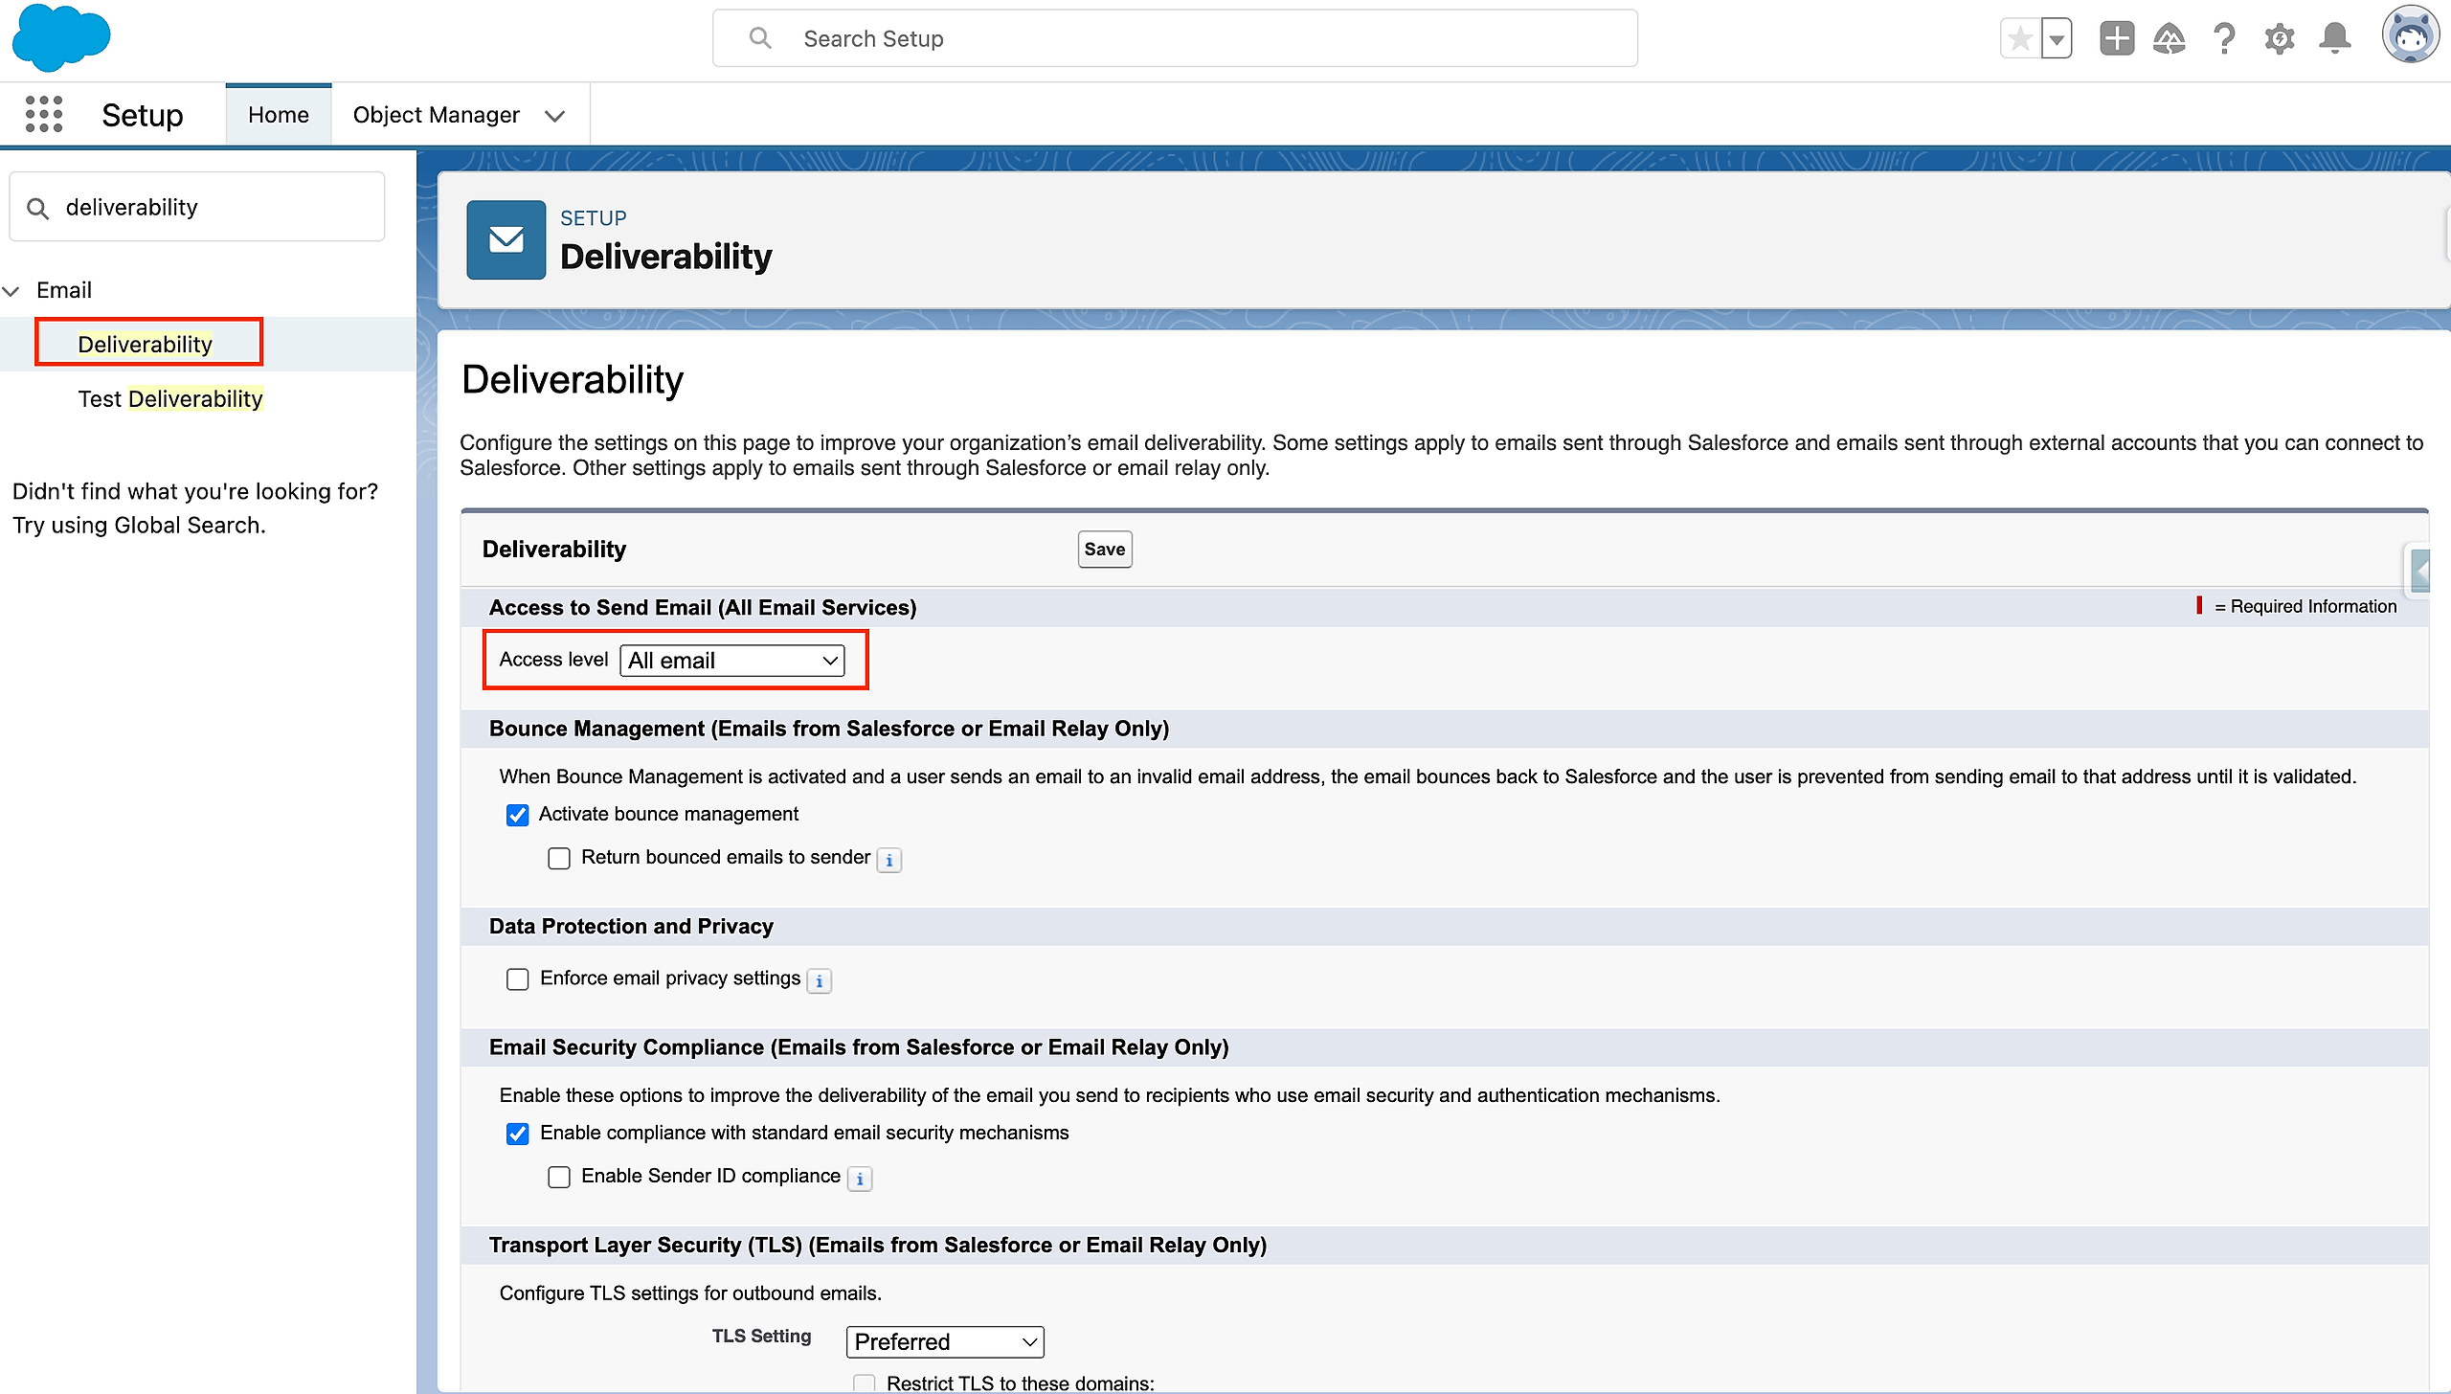The height and width of the screenshot is (1394, 2451).
Task: Open the favorites list dropdown arrow
Action: pos(2057,39)
